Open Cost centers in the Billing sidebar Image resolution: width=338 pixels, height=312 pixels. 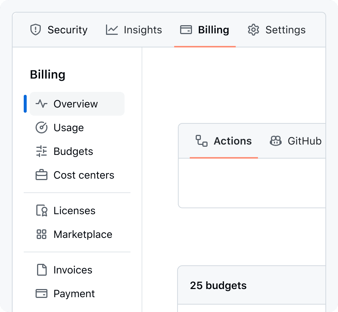[x=84, y=175]
